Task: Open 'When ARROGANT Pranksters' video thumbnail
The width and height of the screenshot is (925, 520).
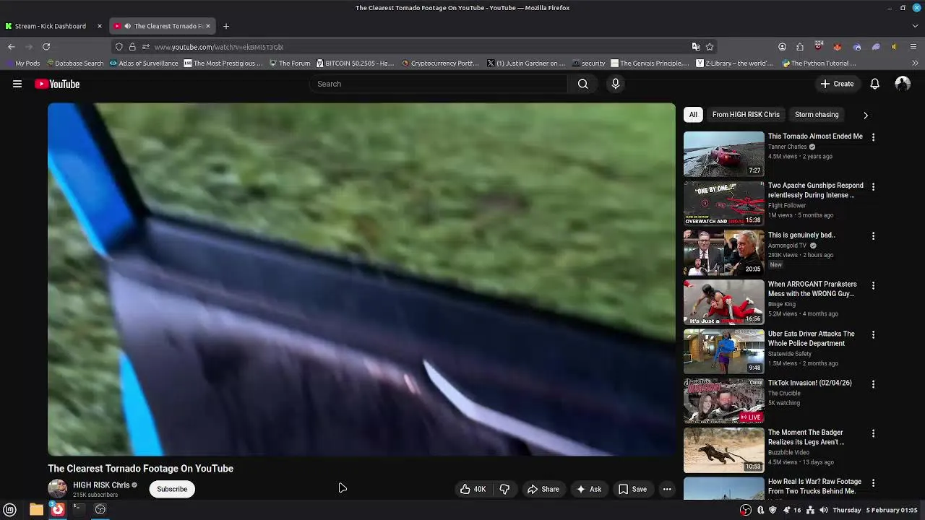Action: click(x=723, y=302)
